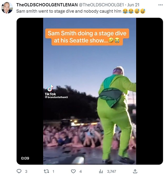Open view analytics bar chart icon
Screen dimensions: 167x177
coord(101,171)
